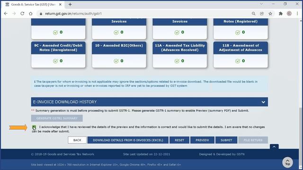This screenshot has width=303, height=170.
Task: Open the zoom magnifier in address bar
Action: click(254, 14)
